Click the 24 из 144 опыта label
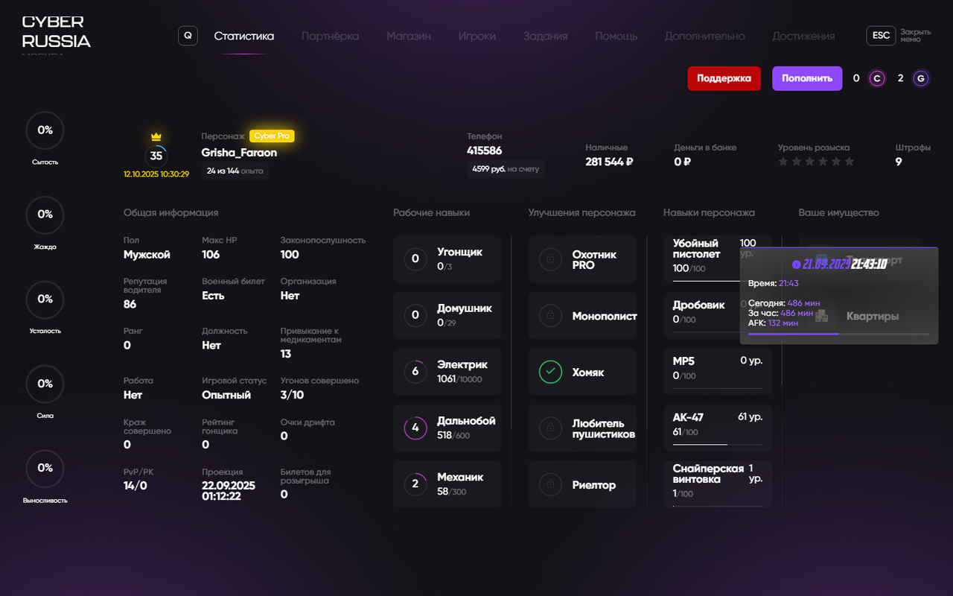Image resolution: width=953 pixels, height=596 pixels. pos(235,171)
